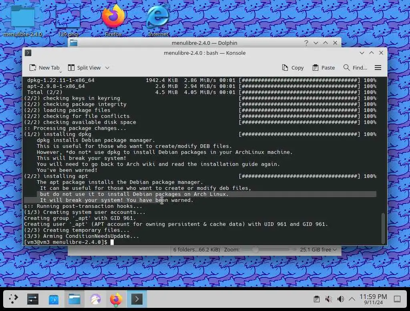Click 'Arming ConditionNeedsUpdate...' line
The image size is (410, 311).
pos(82,236)
